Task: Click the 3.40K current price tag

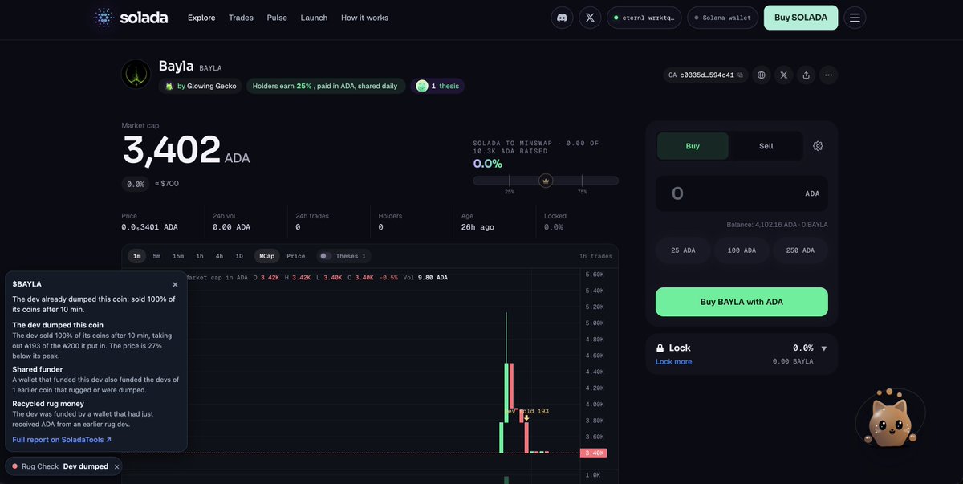Action: (594, 453)
